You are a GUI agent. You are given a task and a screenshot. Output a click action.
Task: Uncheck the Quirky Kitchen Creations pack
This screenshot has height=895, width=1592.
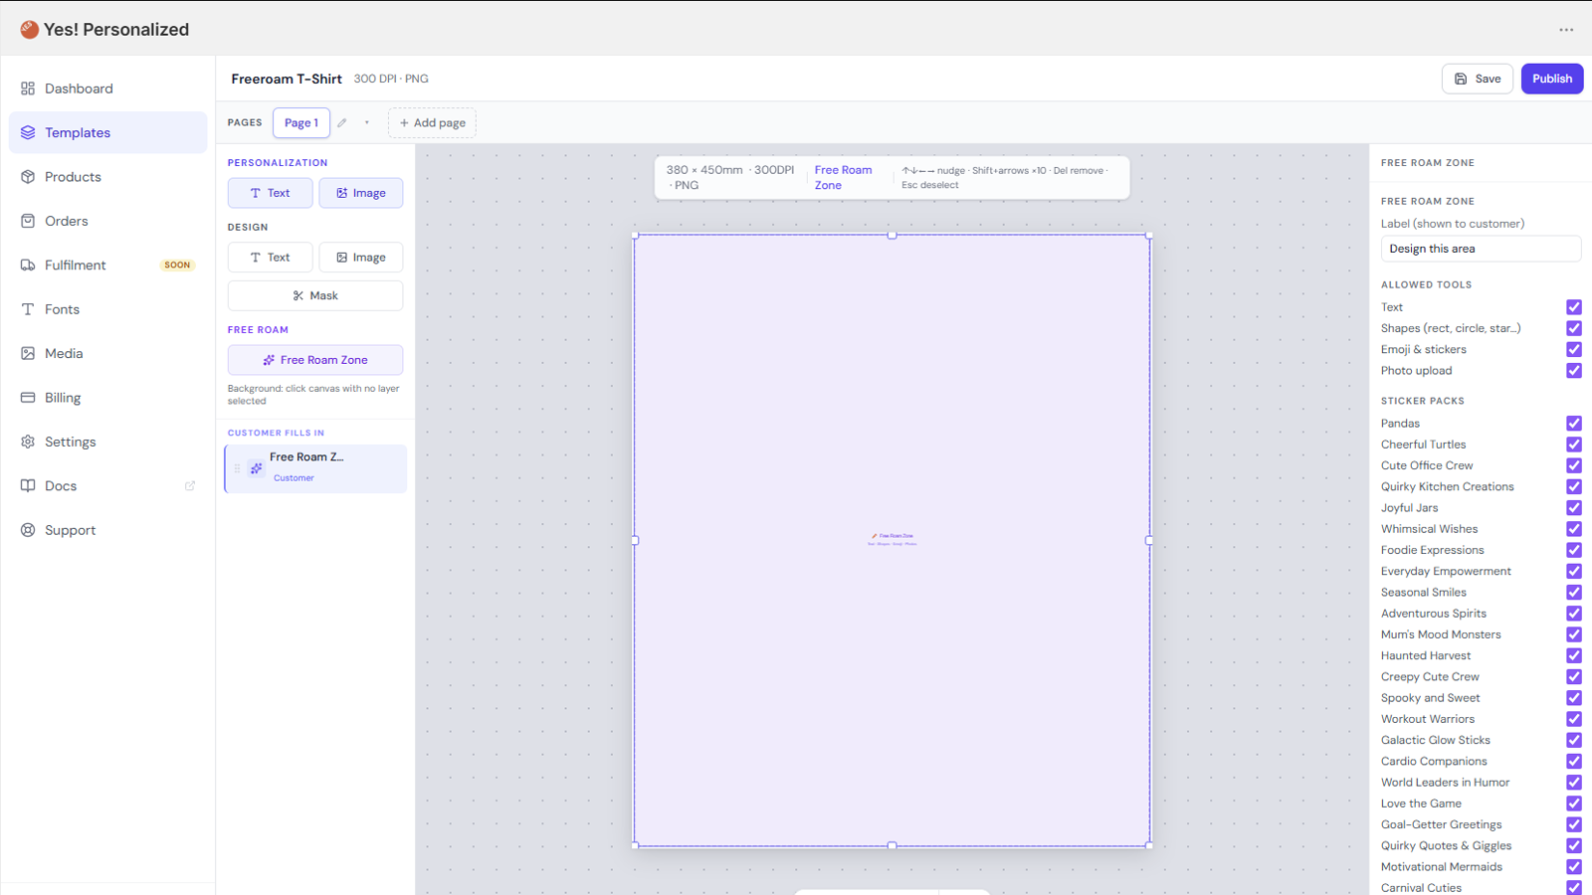pyautogui.click(x=1574, y=486)
